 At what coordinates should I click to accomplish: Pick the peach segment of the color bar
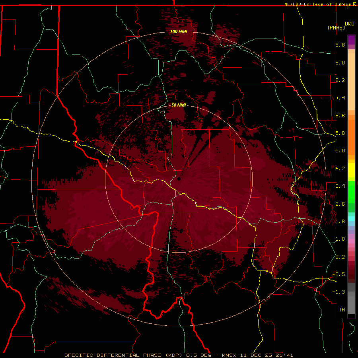coord(351,82)
